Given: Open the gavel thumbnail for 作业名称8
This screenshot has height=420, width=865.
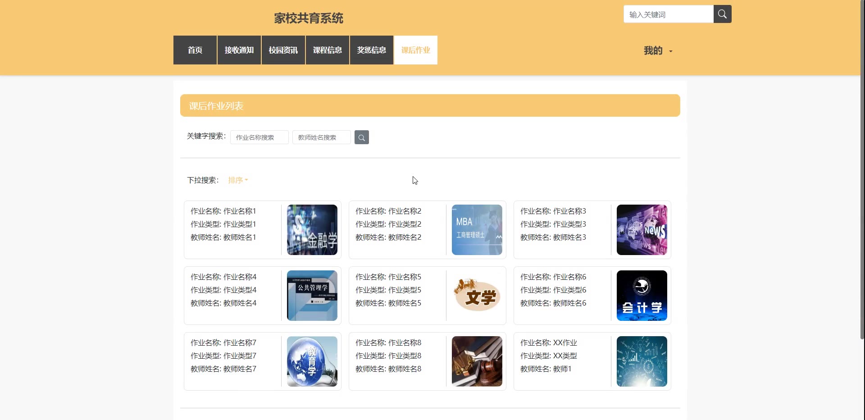Looking at the screenshot, I should point(477,361).
